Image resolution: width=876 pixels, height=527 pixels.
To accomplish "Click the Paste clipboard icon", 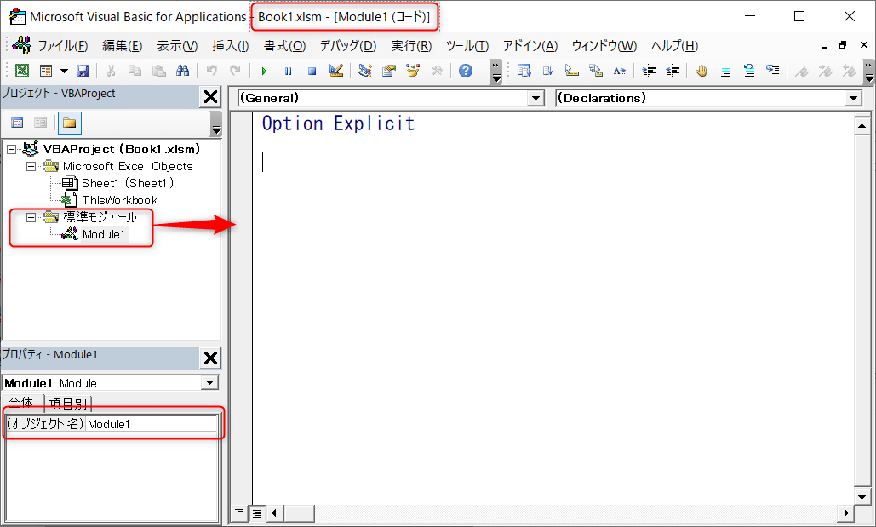I will pos(158,71).
